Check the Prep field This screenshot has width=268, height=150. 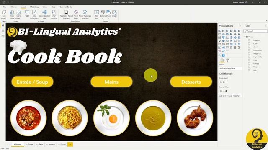(x=249, y=60)
